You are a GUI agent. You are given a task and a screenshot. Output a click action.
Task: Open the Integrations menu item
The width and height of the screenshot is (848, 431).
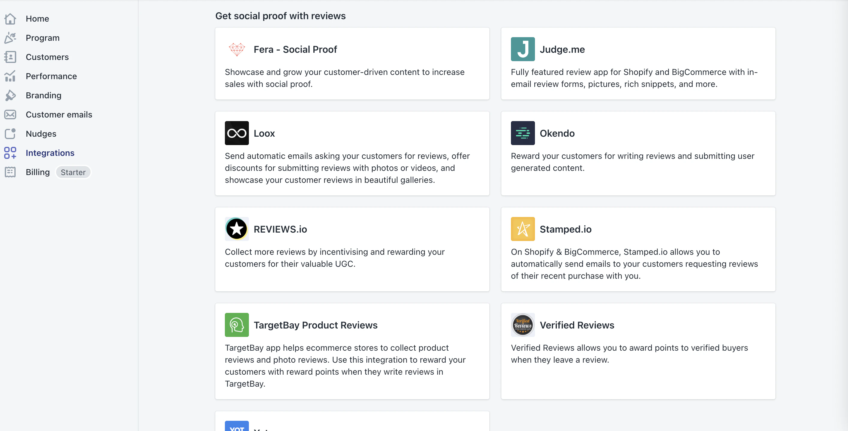(50, 153)
